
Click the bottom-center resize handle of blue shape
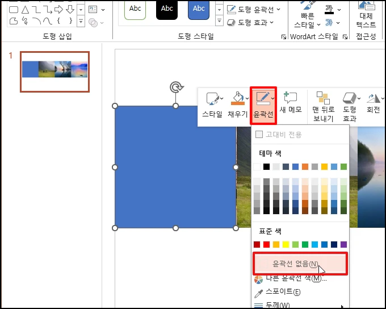coord(175,228)
